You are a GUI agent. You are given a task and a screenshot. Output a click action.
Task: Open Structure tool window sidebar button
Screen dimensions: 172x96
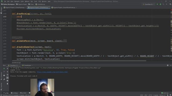1,76
